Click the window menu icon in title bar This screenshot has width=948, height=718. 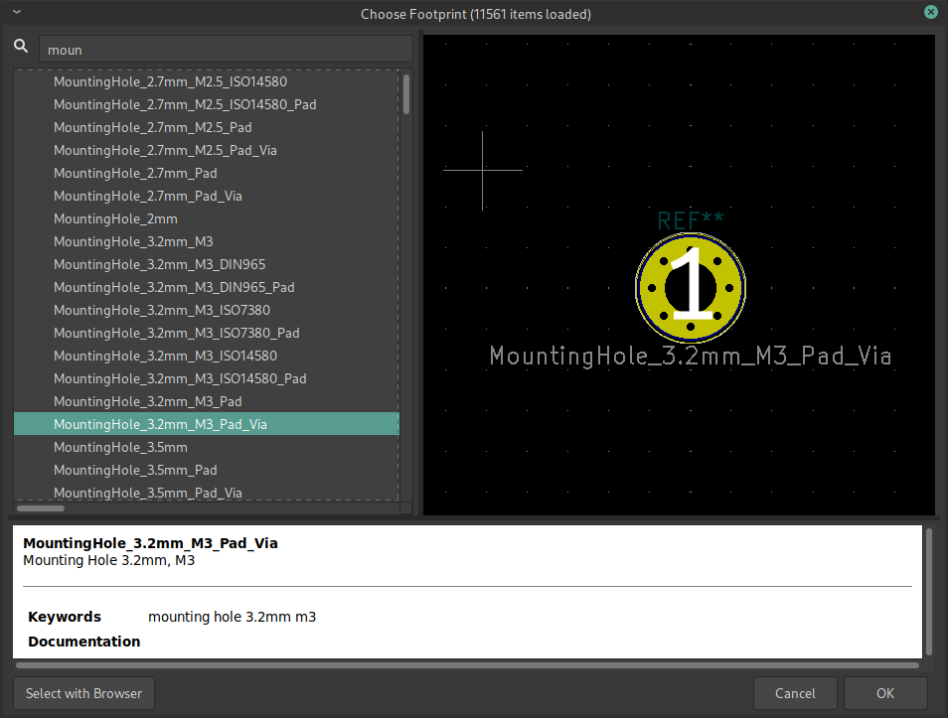click(x=16, y=12)
